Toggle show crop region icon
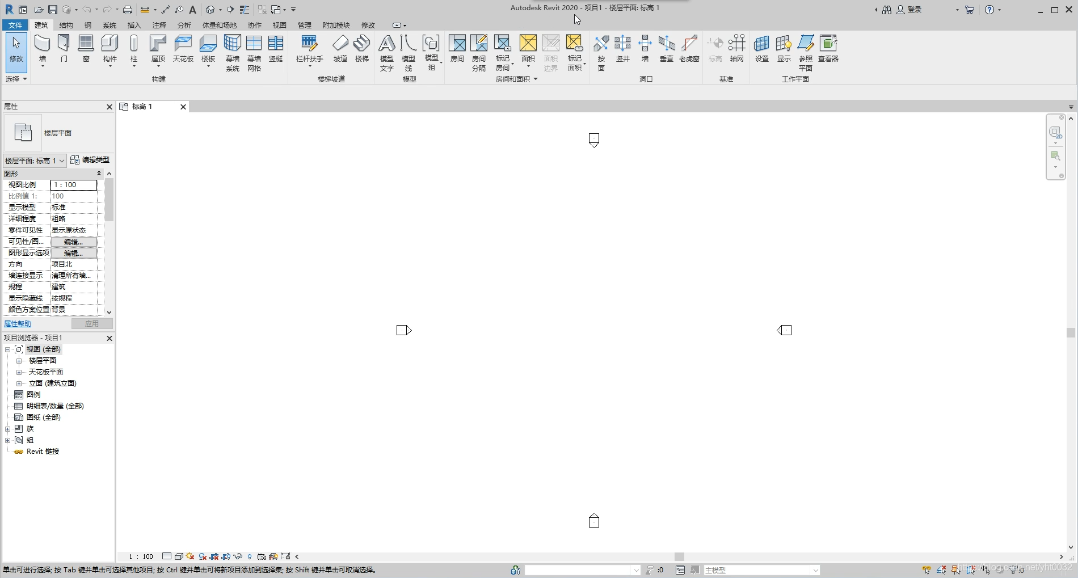 point(226,556)
